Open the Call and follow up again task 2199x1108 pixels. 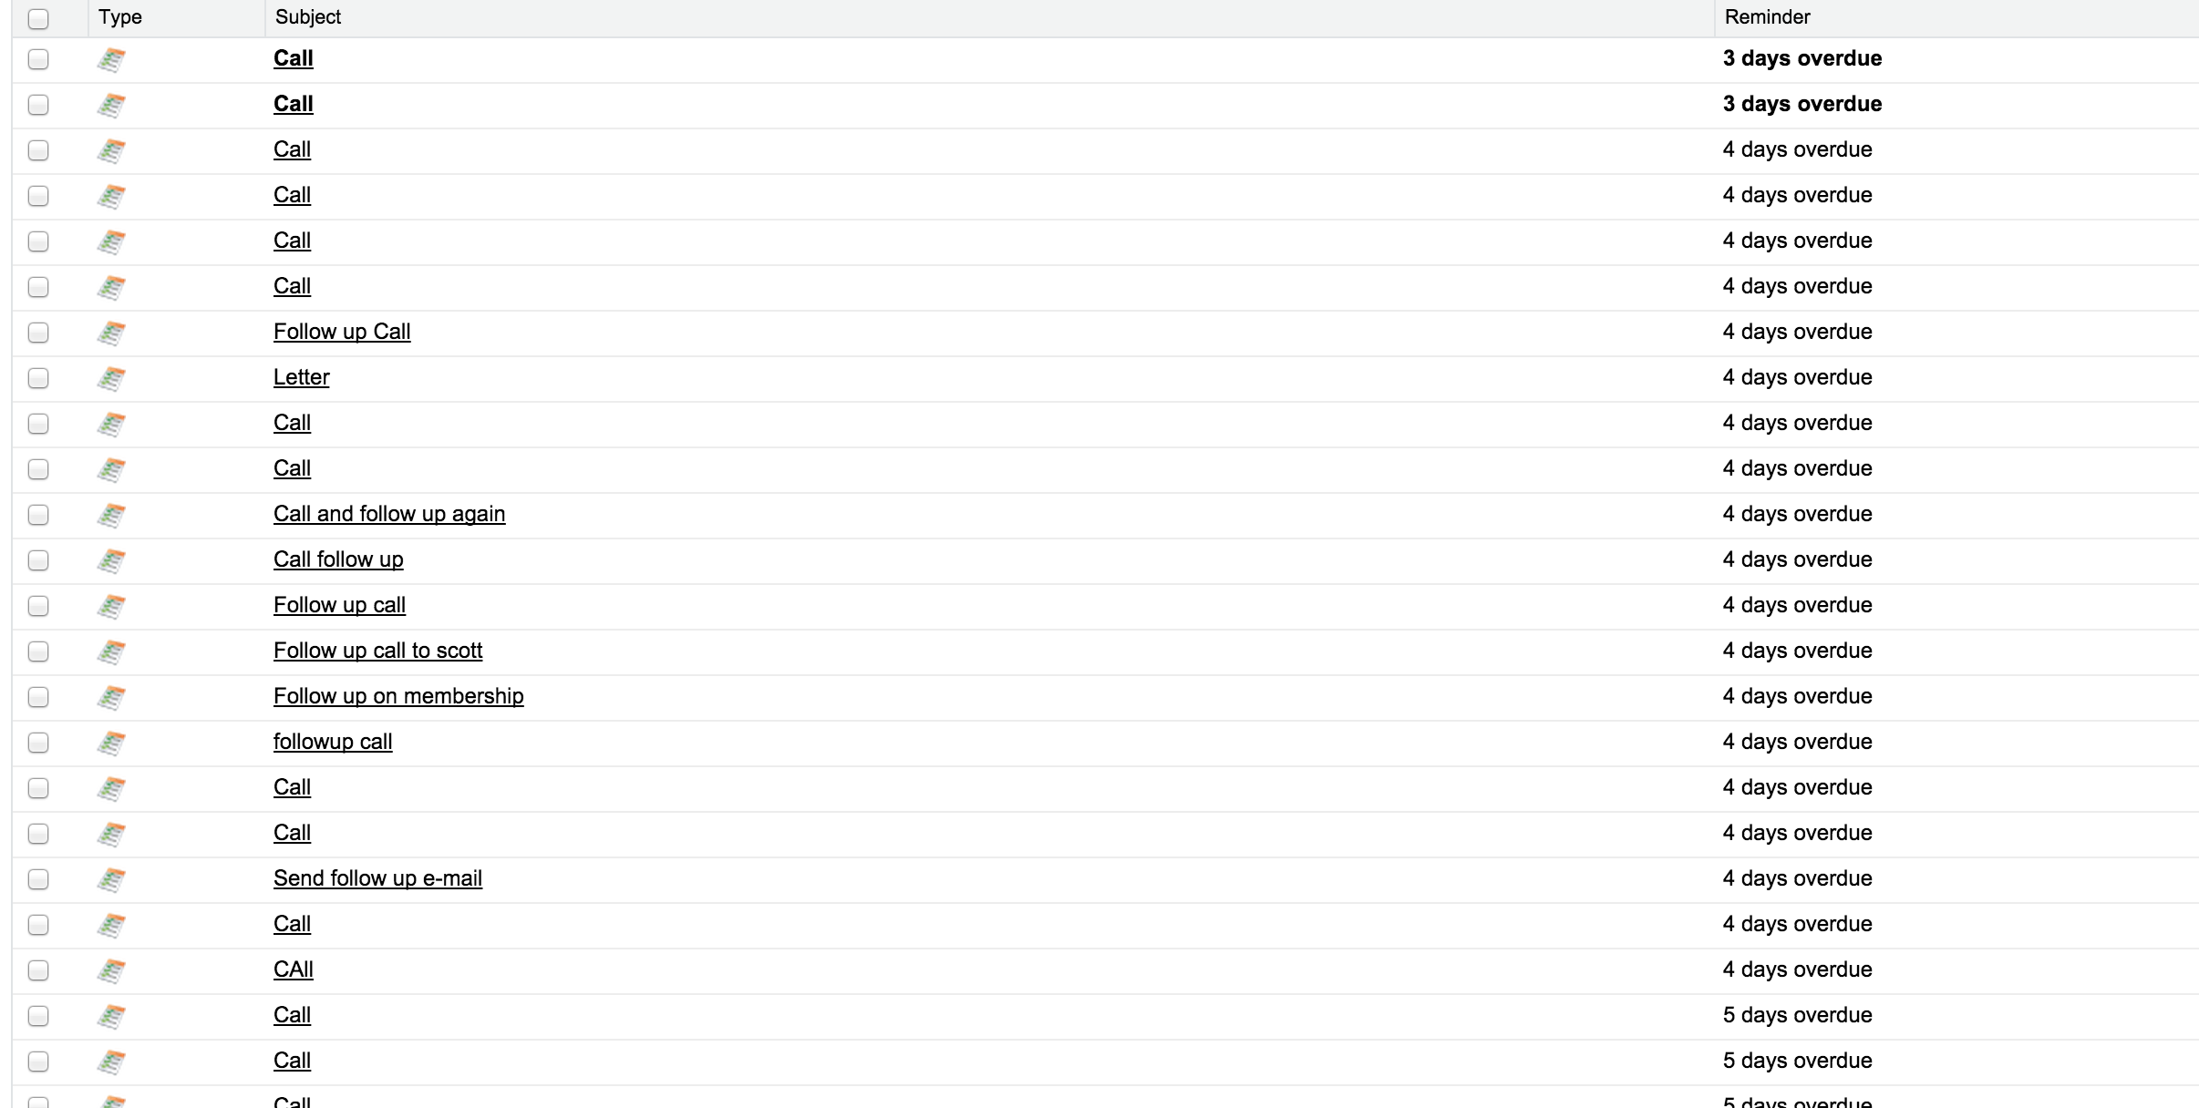pos(389,514)
